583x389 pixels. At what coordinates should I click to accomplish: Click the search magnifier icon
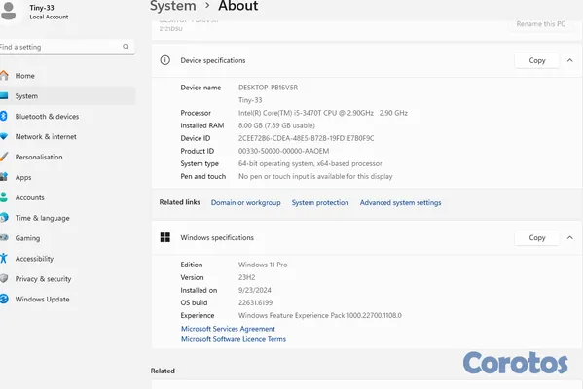pos(126,47)
